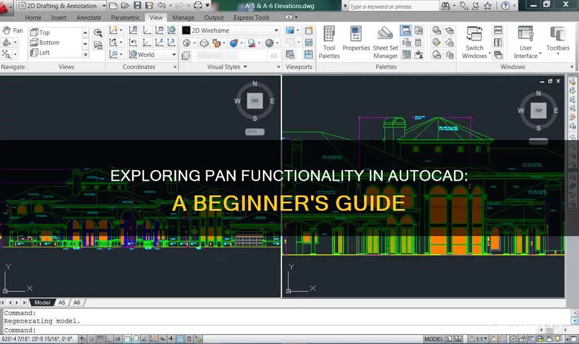Click the binoculars search icon

pos(446,6)
